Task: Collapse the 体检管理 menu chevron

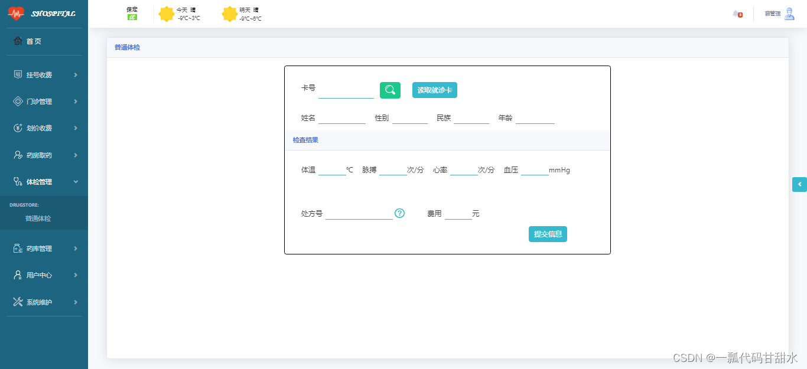Action: pos(76,182)
